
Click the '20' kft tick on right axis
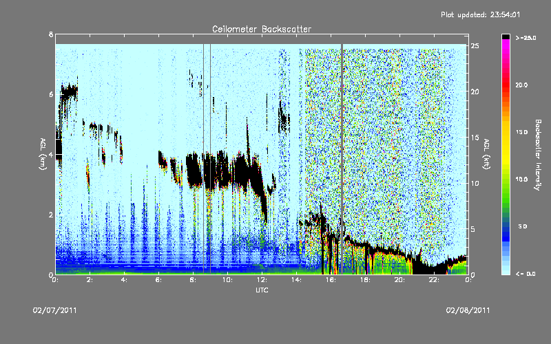pyautogui.click(x=475, y=92)
